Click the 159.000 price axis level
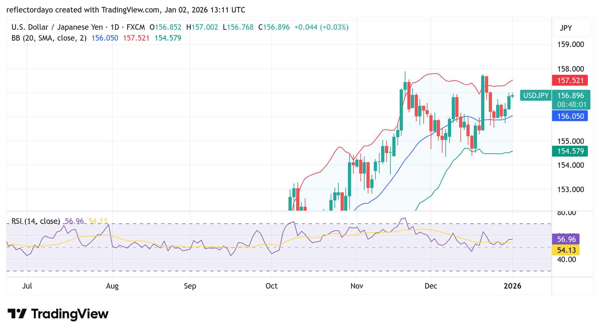The height and width of the screenshot is (333, 600). point(571,44)
